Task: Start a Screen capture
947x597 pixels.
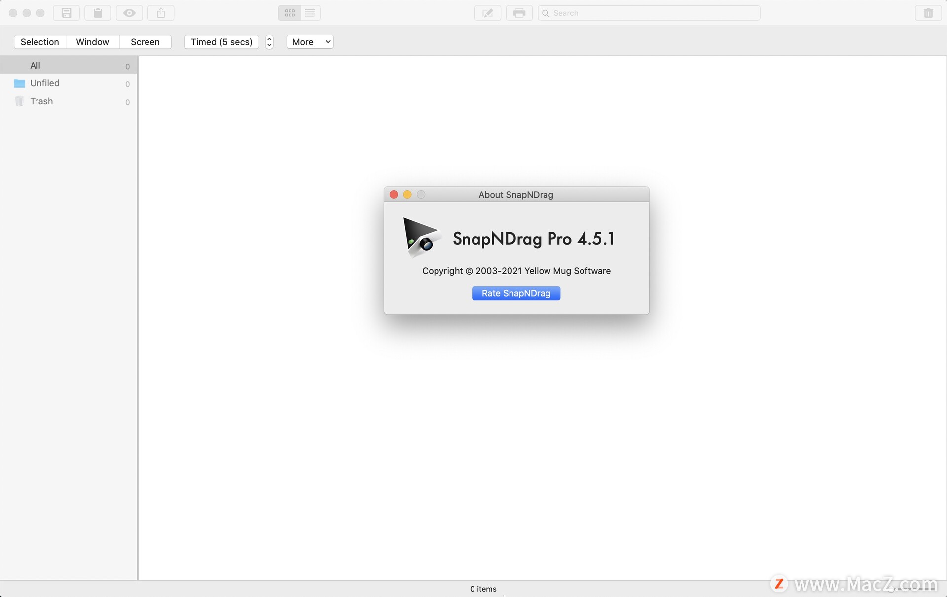Action: (145, 42)
